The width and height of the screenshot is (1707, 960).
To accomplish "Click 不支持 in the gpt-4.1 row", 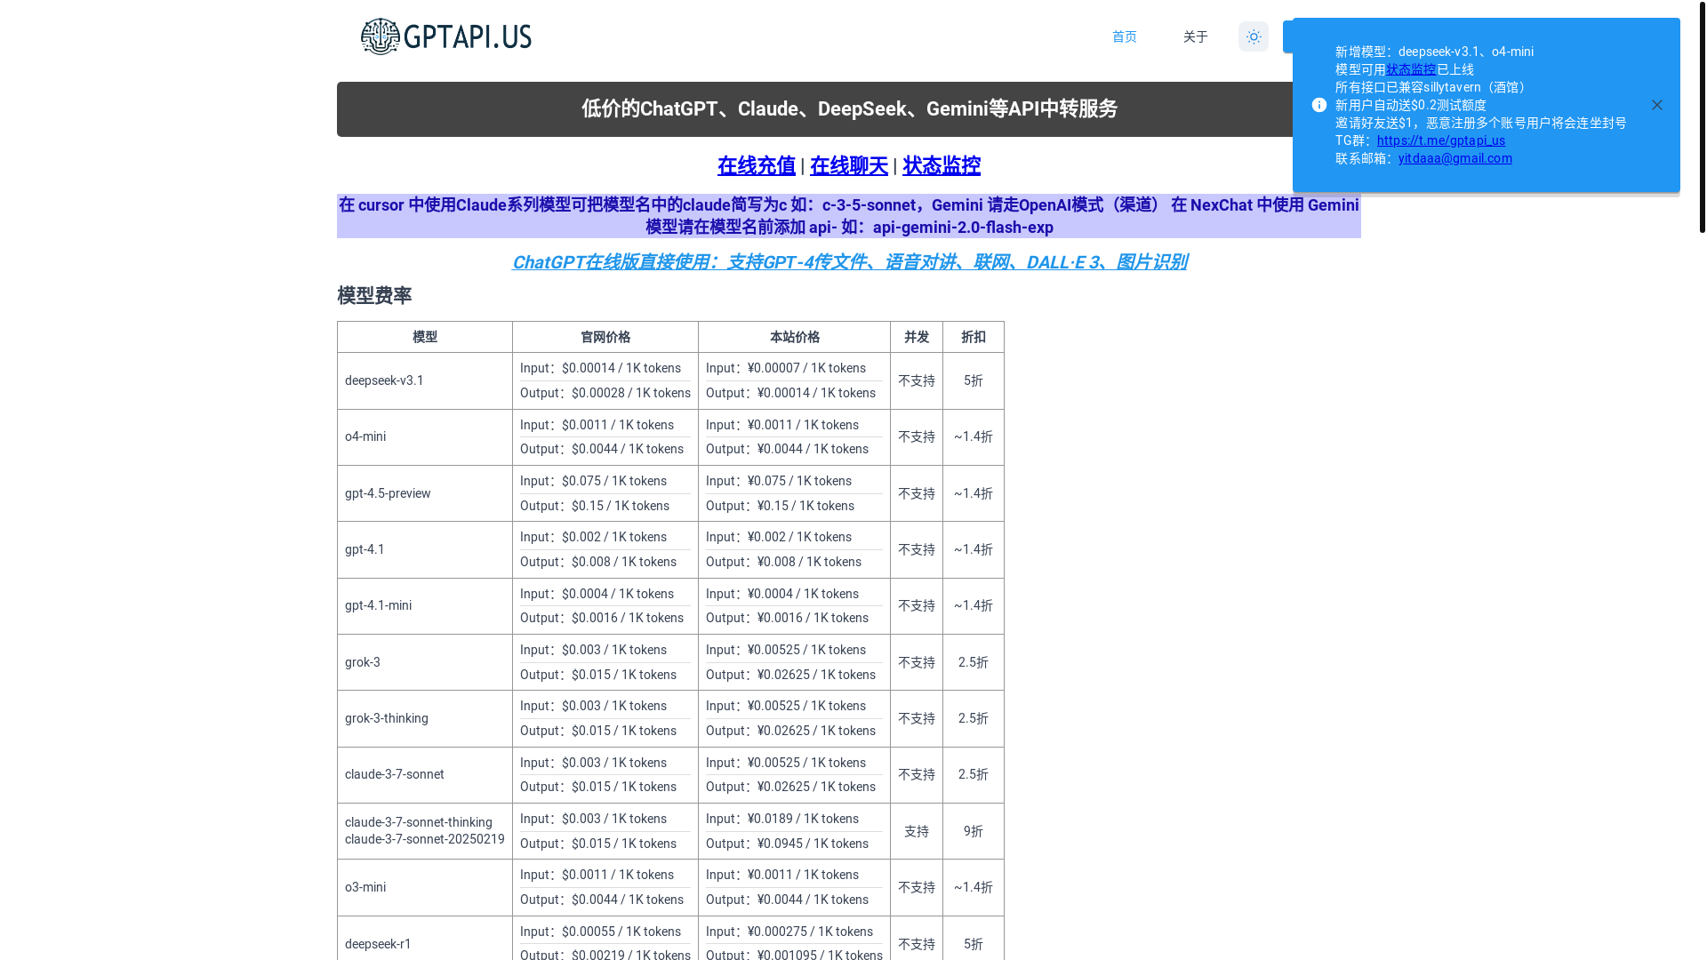I will pyautogui.click(x=917, y=549).
